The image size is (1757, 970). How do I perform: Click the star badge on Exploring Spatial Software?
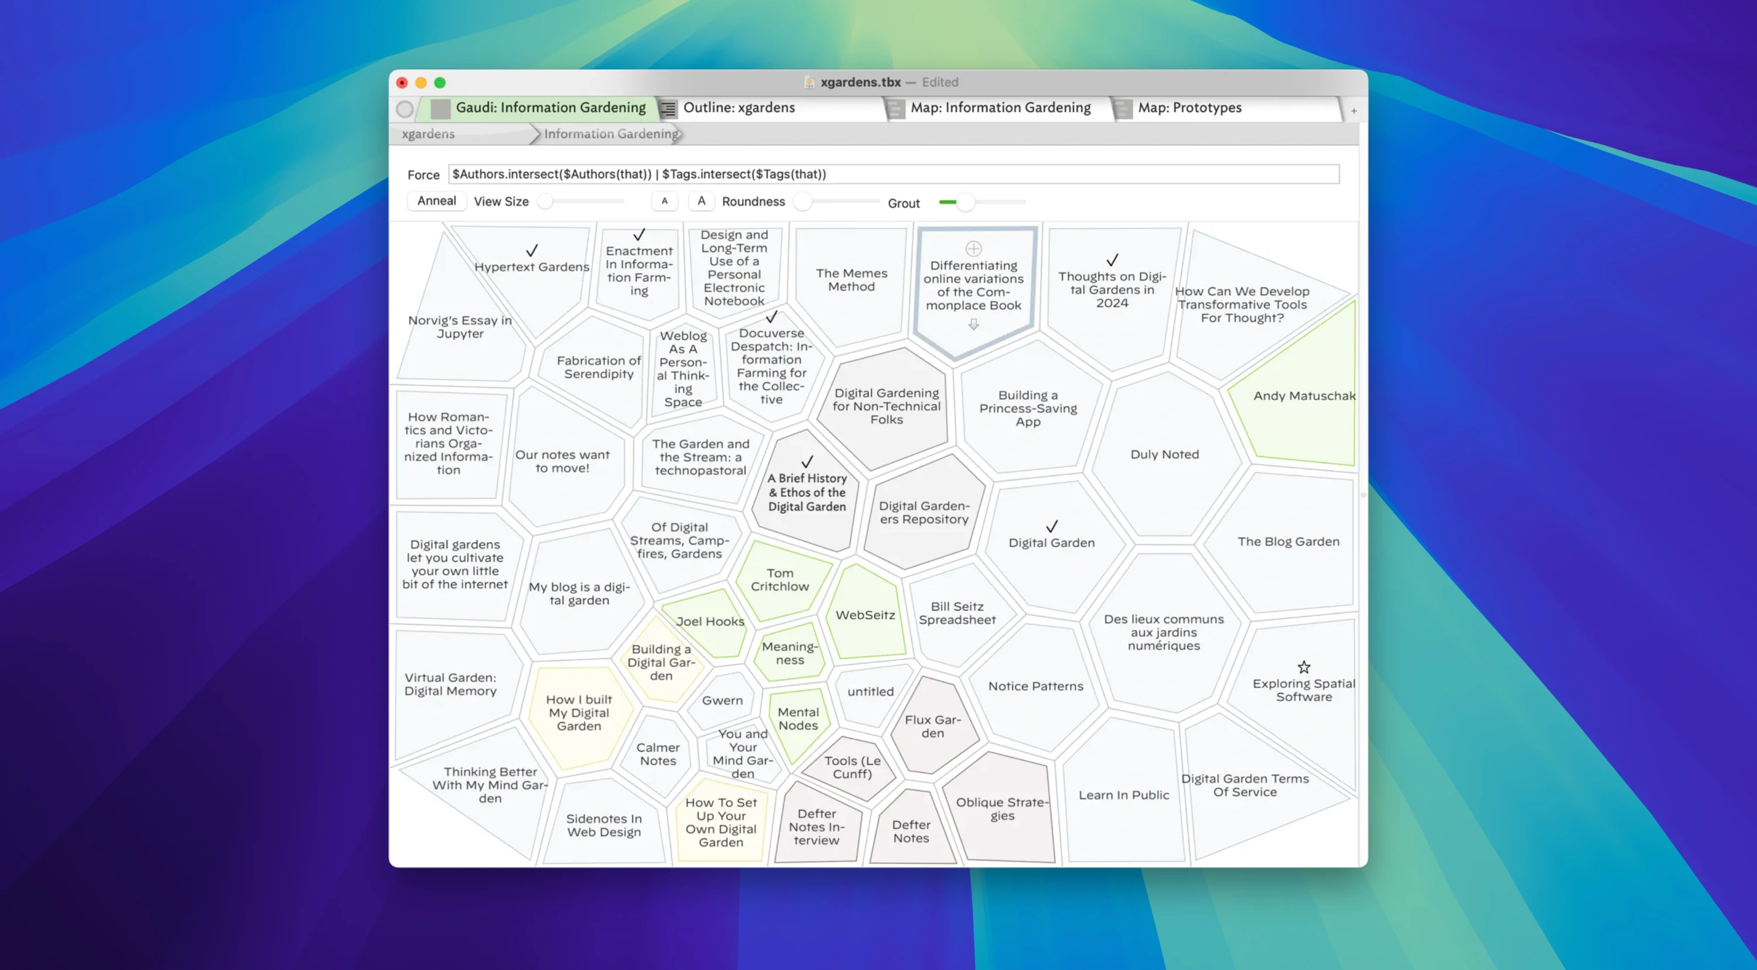point(1304,667)
